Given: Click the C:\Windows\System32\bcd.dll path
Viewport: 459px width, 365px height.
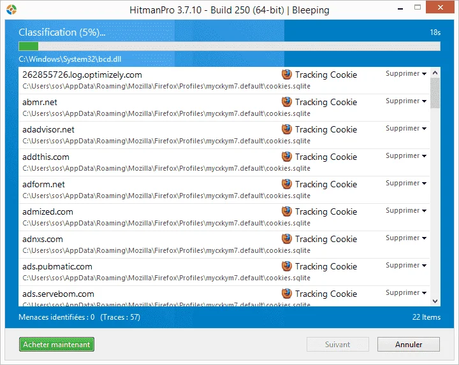Looking at the screenshot, I should (x=69, y=59).
